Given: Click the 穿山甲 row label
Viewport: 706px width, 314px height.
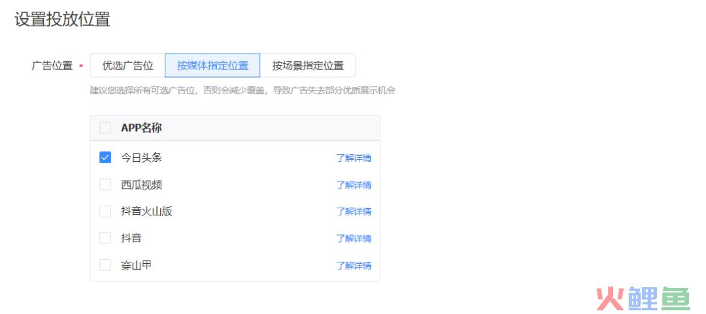Looking at the screenshot, I should tap(136, 266).
